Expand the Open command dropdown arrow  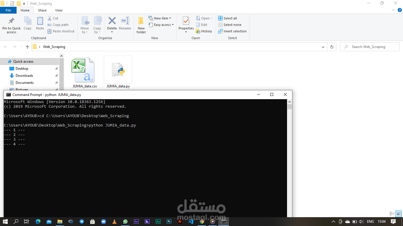point(212,18)
